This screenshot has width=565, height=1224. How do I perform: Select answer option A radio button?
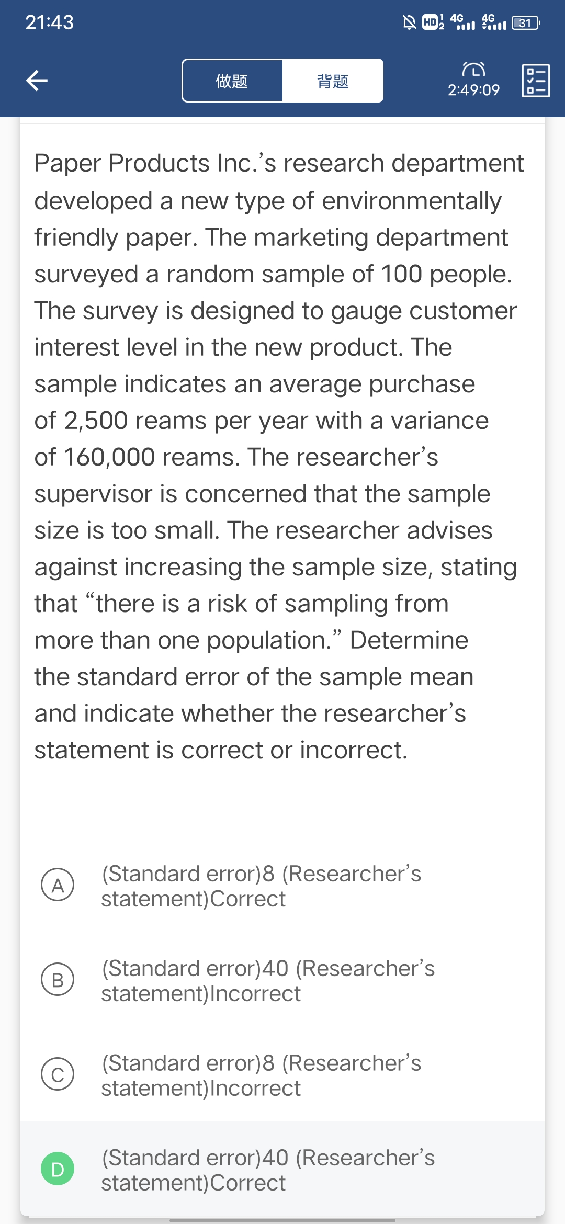coord(58,885)
